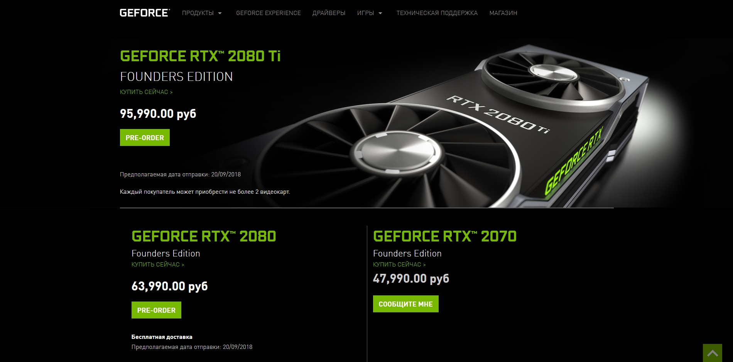The image size is (733, 362).
Task: Pre-order the RTX 2080 Ti
Action: 145,137
